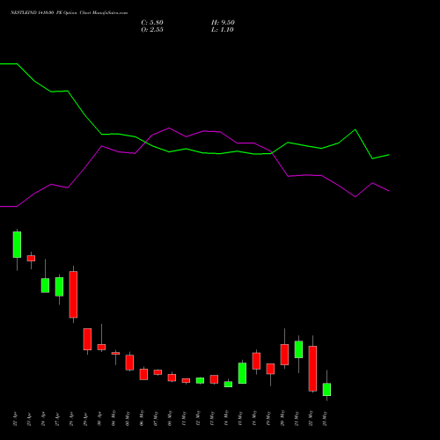Viewport: 440px width, 440px height.
Task: Click the last green 25 May candlestick
Action: click(x=326, y=390)
